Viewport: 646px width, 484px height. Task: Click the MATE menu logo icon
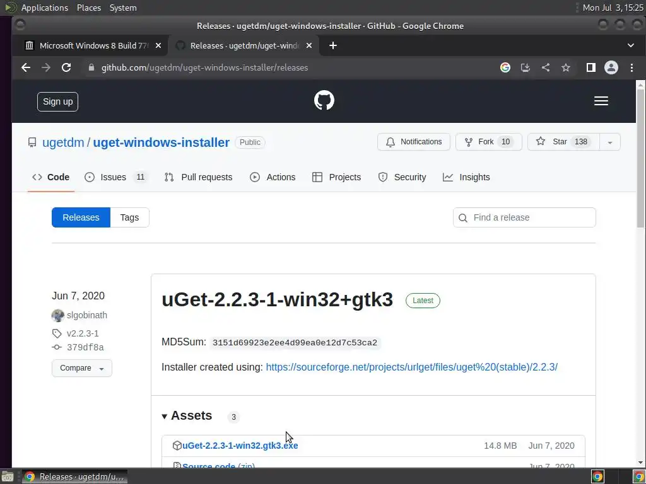[10, 8]
